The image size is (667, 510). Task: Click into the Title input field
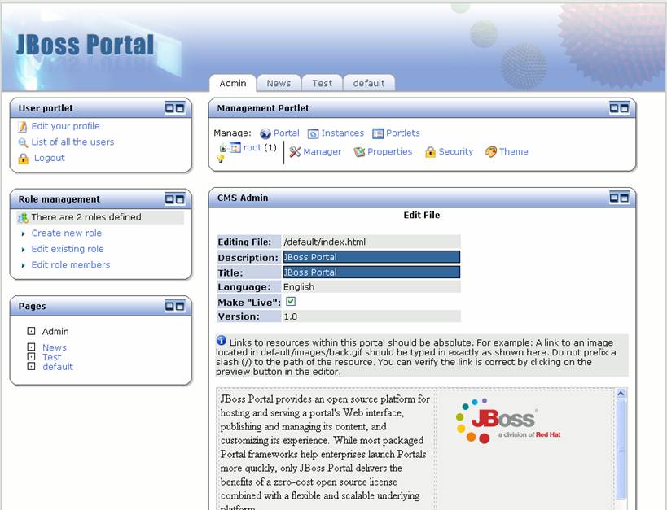(x=371, y=272)
